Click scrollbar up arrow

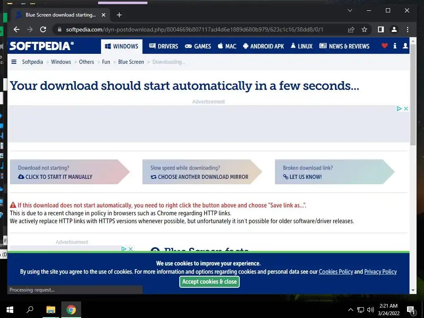coord(413,41)
